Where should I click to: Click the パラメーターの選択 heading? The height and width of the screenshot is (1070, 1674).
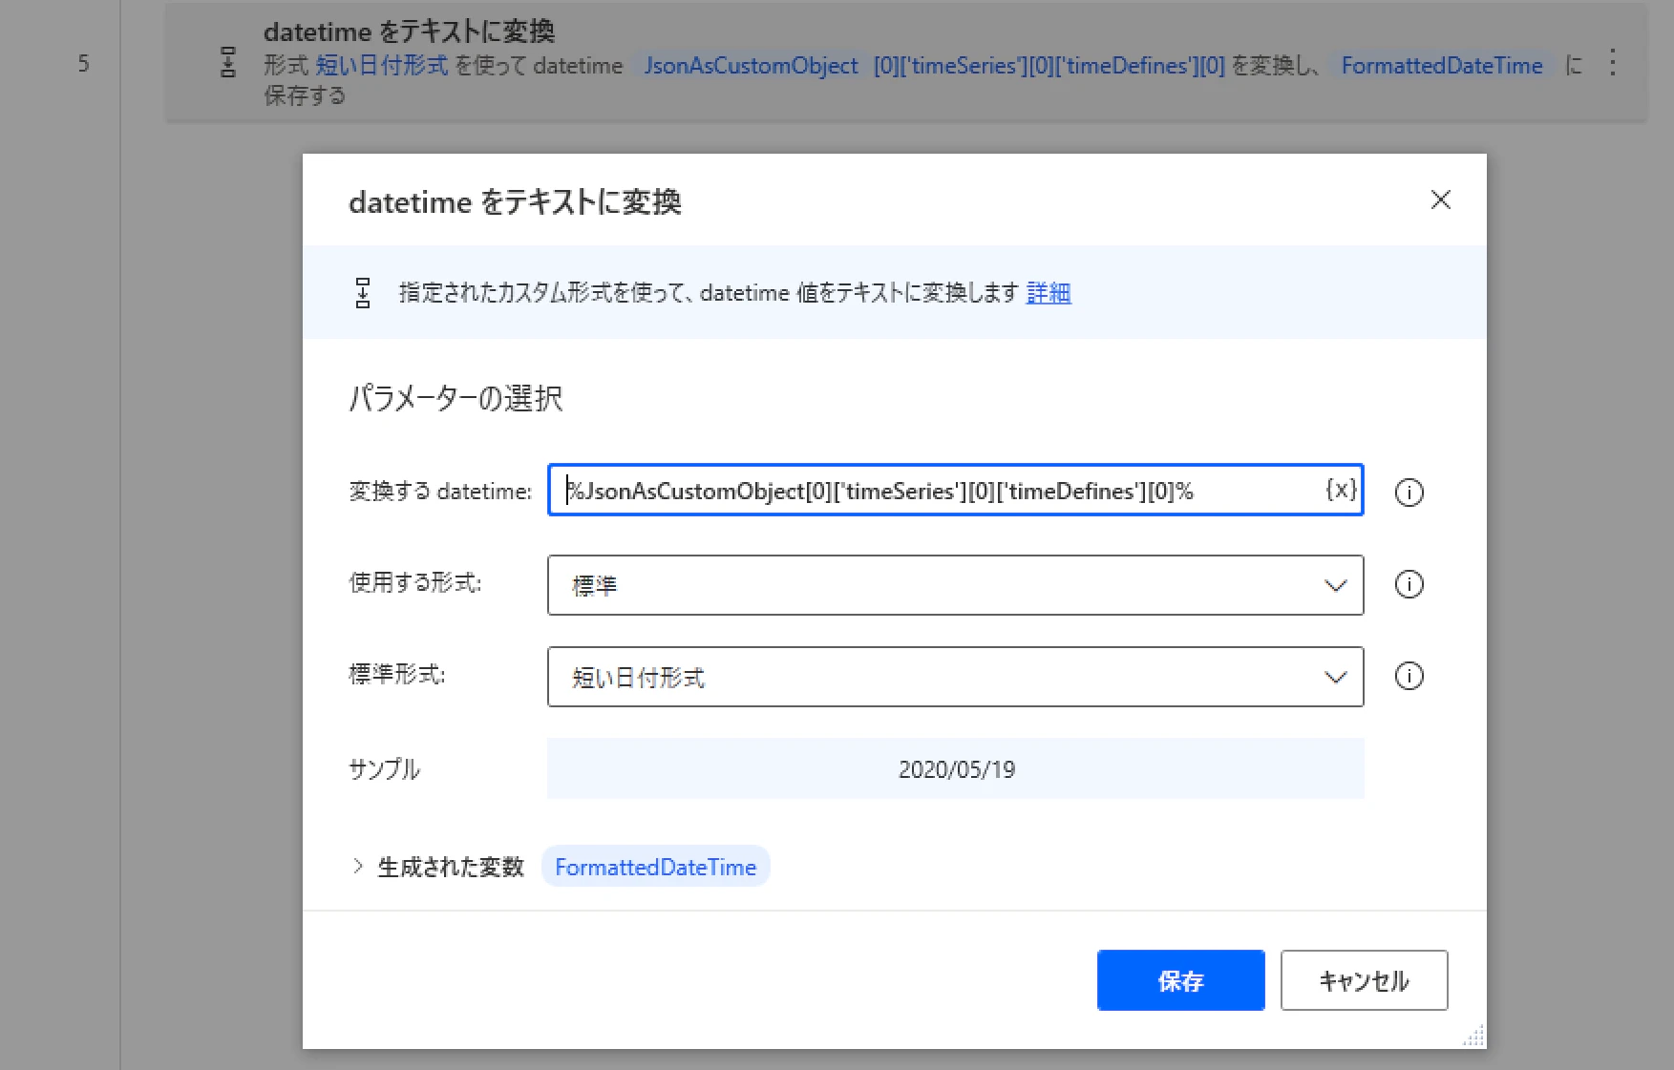coord(456,398)
